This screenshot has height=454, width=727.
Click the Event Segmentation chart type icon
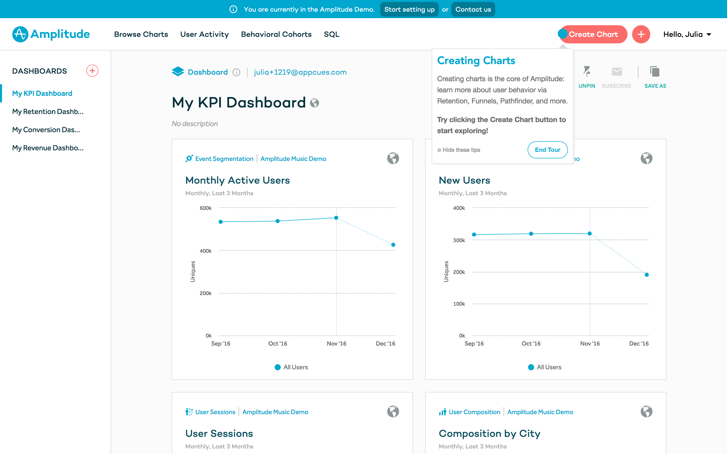[x=189, y=159]
